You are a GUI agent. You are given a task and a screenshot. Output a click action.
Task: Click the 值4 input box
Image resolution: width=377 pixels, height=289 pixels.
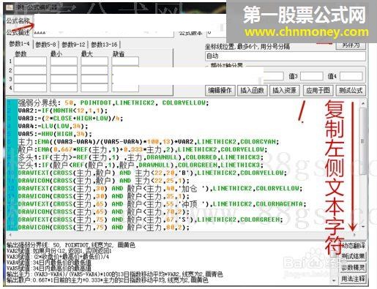pyautogui.click(x=351, y=76)
